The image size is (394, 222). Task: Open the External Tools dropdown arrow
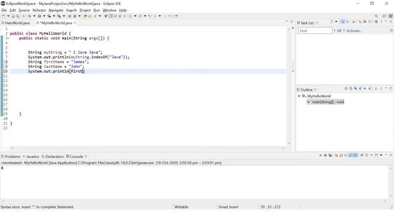pyautogui.click(x=64, y=16)
